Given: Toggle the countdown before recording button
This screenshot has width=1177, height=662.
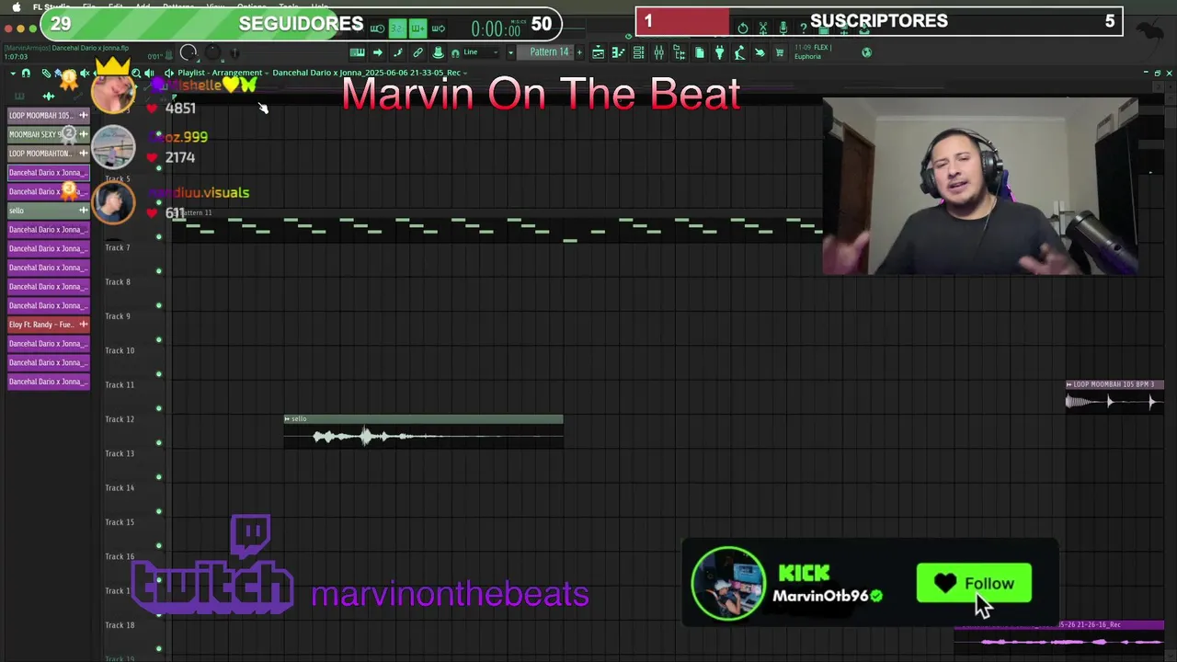Looking at the screenshot, I should (397, 28).
